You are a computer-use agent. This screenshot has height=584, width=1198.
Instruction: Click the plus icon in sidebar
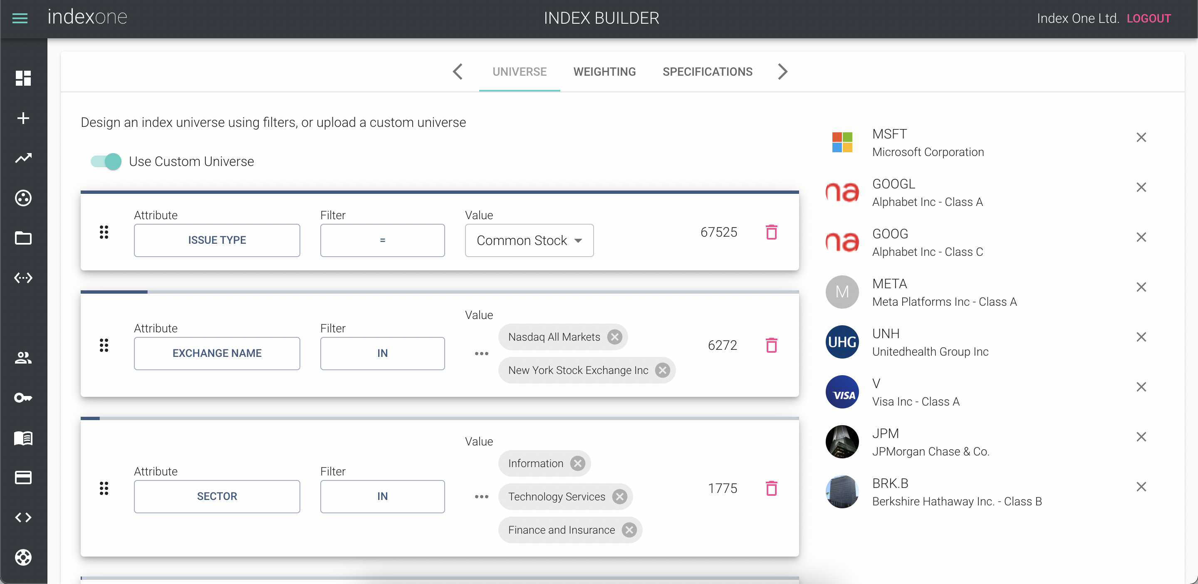23,118
